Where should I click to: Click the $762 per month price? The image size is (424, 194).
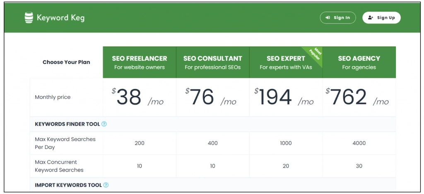(x=357, y=98)
